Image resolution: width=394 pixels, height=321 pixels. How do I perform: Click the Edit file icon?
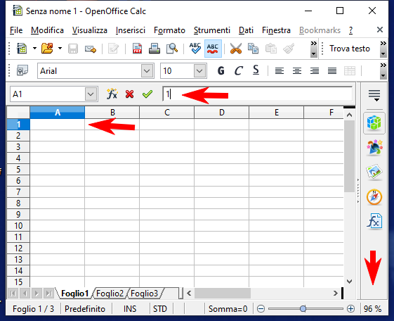click(113, 49)
